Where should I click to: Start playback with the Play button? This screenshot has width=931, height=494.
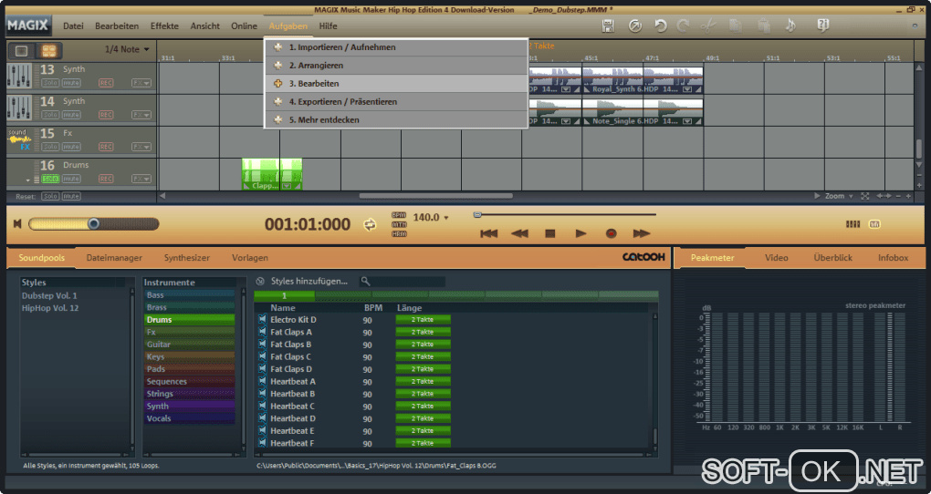point(581,233)
